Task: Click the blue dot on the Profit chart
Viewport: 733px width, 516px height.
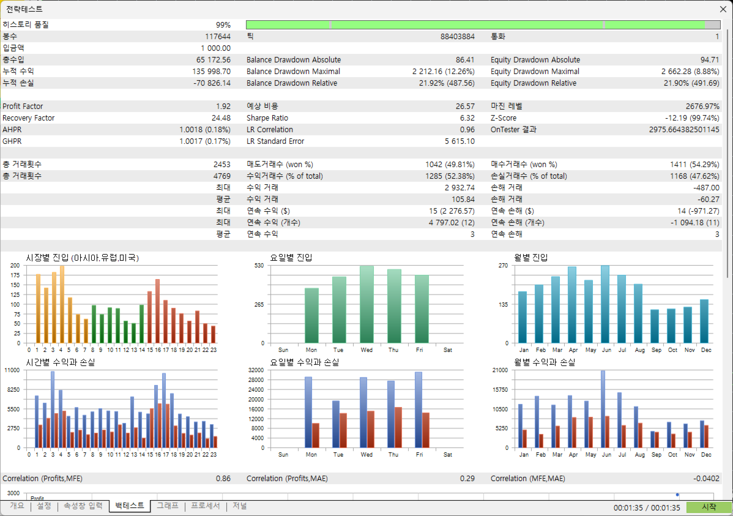Action: pyautogui.click(x=677, y=495)
